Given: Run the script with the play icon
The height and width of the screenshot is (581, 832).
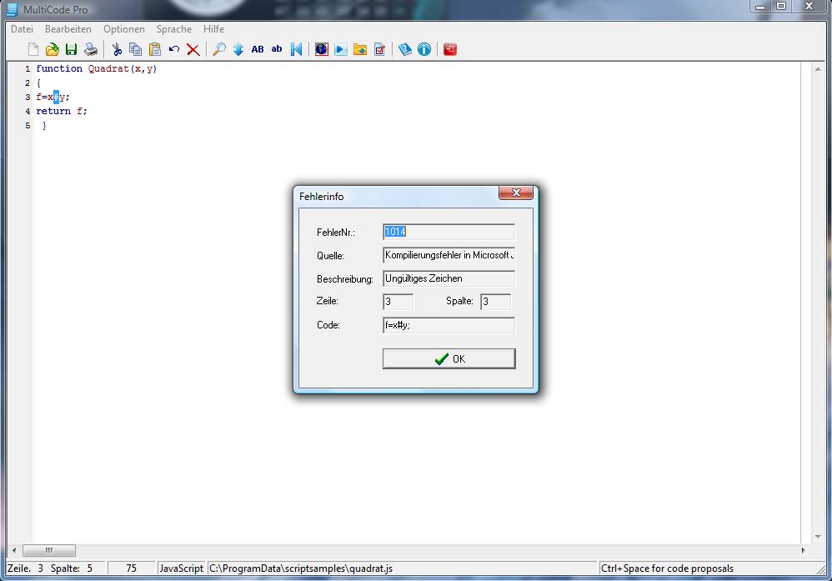Looking at the screenshot, I should coord(341,49).
